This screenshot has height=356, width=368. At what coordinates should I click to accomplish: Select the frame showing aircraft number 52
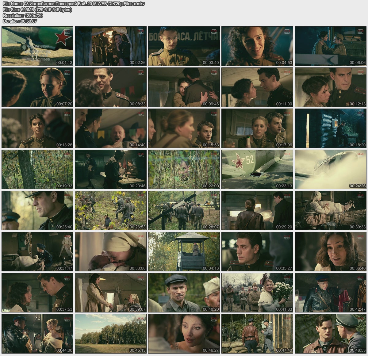pyautogui.click(x=257, y=169)
